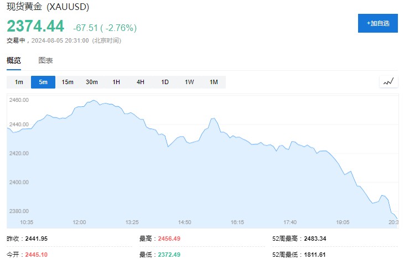Switch to the 概览 overview tab
404x259 pixels.
pos(14,60)
